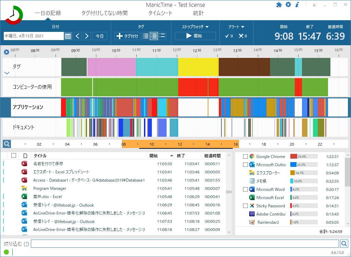Open settings gear in title bar

coord(288,5)
